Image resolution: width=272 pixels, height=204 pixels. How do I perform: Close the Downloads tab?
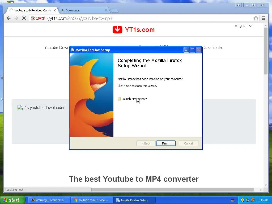106,10
